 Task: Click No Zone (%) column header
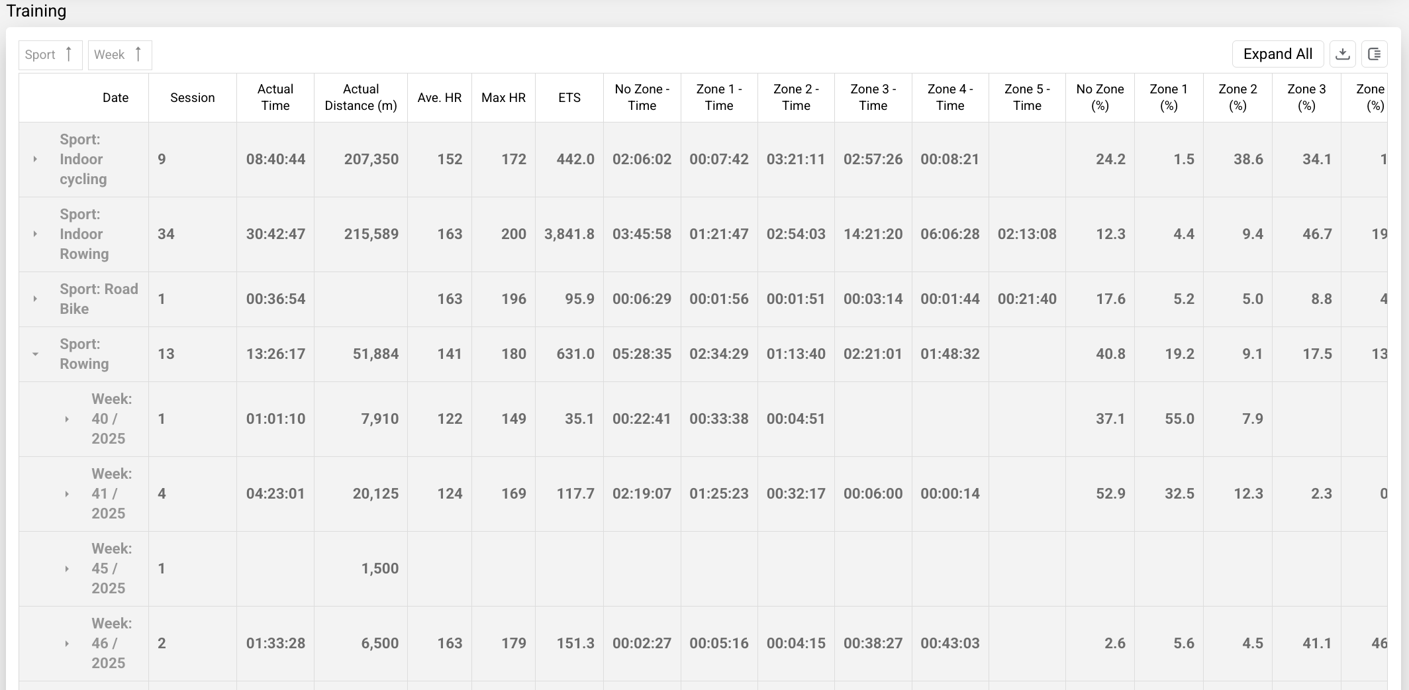(1100, 97)
